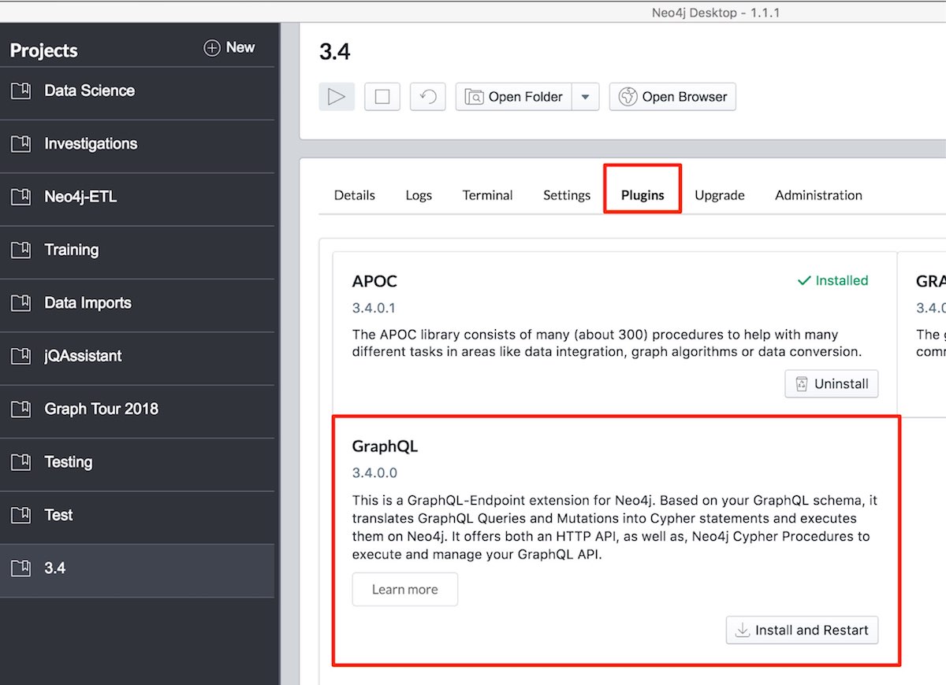Select the Testing project
The image size is (946, 685).
[137, 462]
